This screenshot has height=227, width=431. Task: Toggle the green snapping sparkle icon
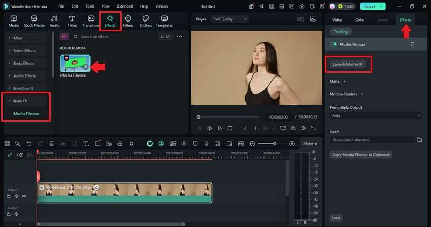click(161, 143)
